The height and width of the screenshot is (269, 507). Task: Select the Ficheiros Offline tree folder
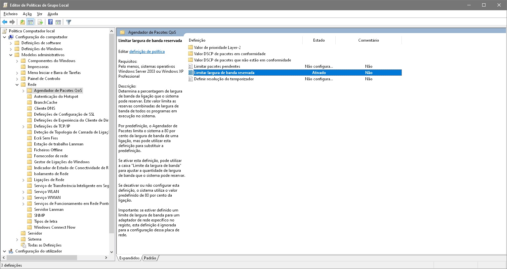pos(48,150)
